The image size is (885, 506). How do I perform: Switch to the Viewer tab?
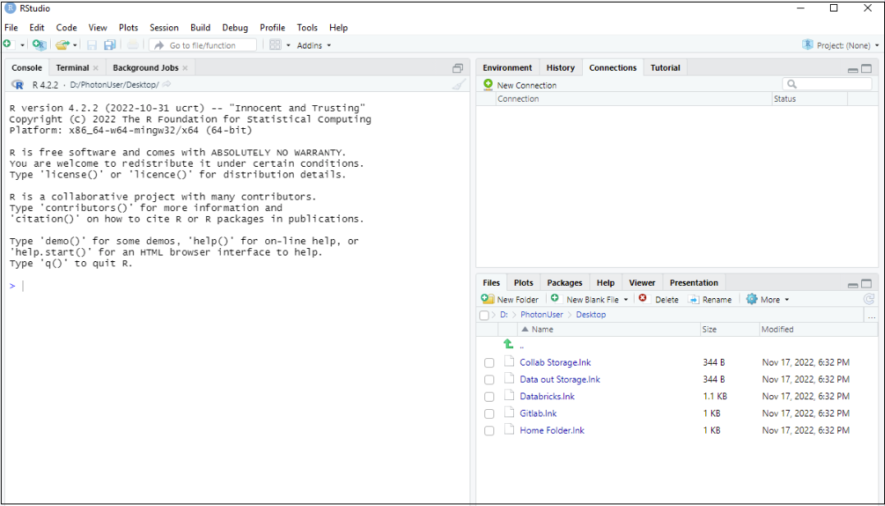[x=642, y=283]
